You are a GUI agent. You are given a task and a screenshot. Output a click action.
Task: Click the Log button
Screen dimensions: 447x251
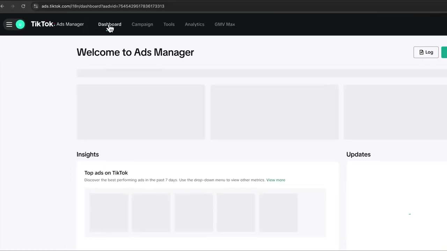[426, 52]
